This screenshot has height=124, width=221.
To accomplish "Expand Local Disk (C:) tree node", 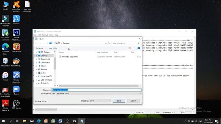I will pos(36,76).
